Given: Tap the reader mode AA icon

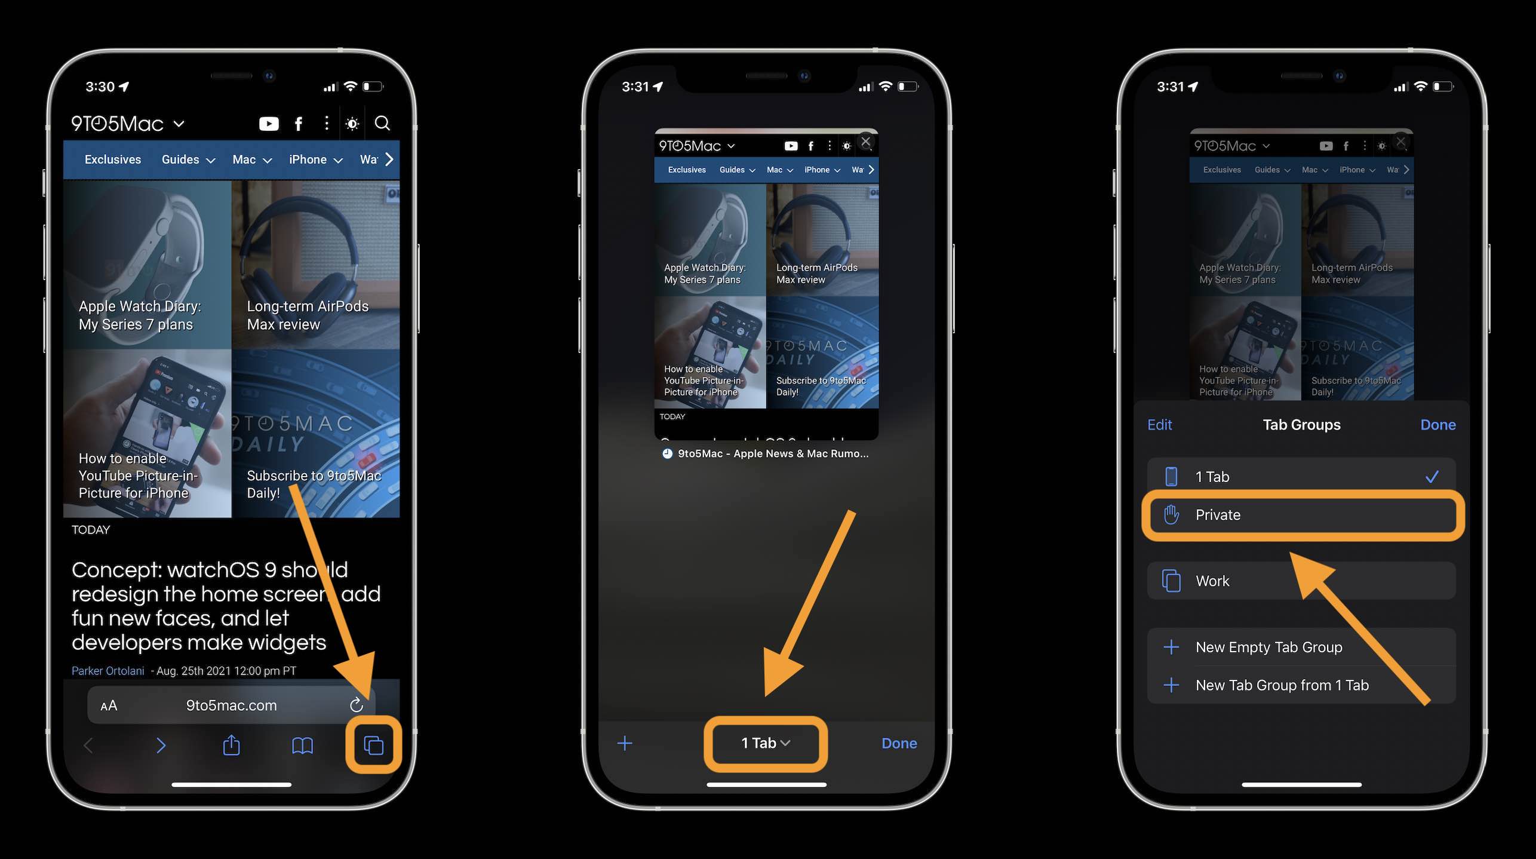Looking at the screenshot, I should pyautogui.click(x=105, y=704).
